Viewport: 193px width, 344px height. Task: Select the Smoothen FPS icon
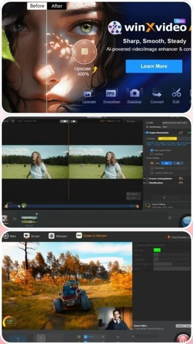click(112, 93)
